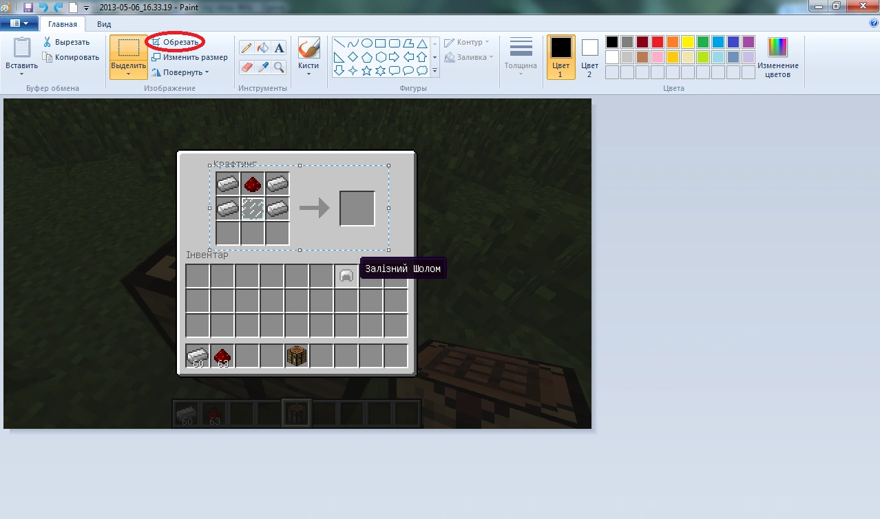Choose the Oval shape
This screenshot has width=880, height=519.
[367, 43]
